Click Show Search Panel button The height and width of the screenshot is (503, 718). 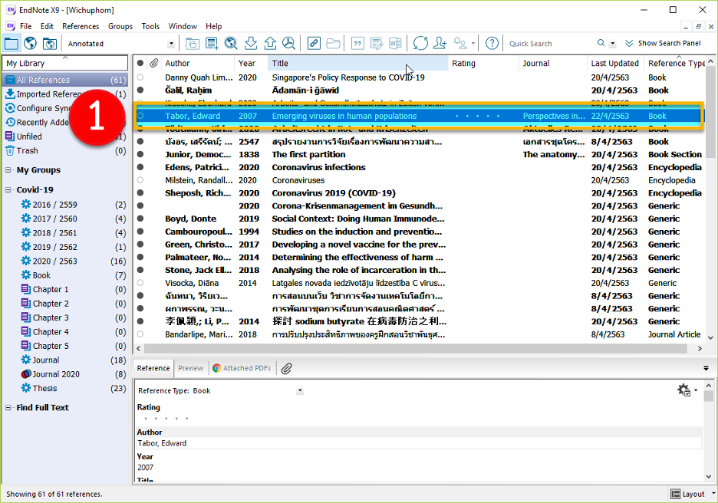(x=663, y=44)
